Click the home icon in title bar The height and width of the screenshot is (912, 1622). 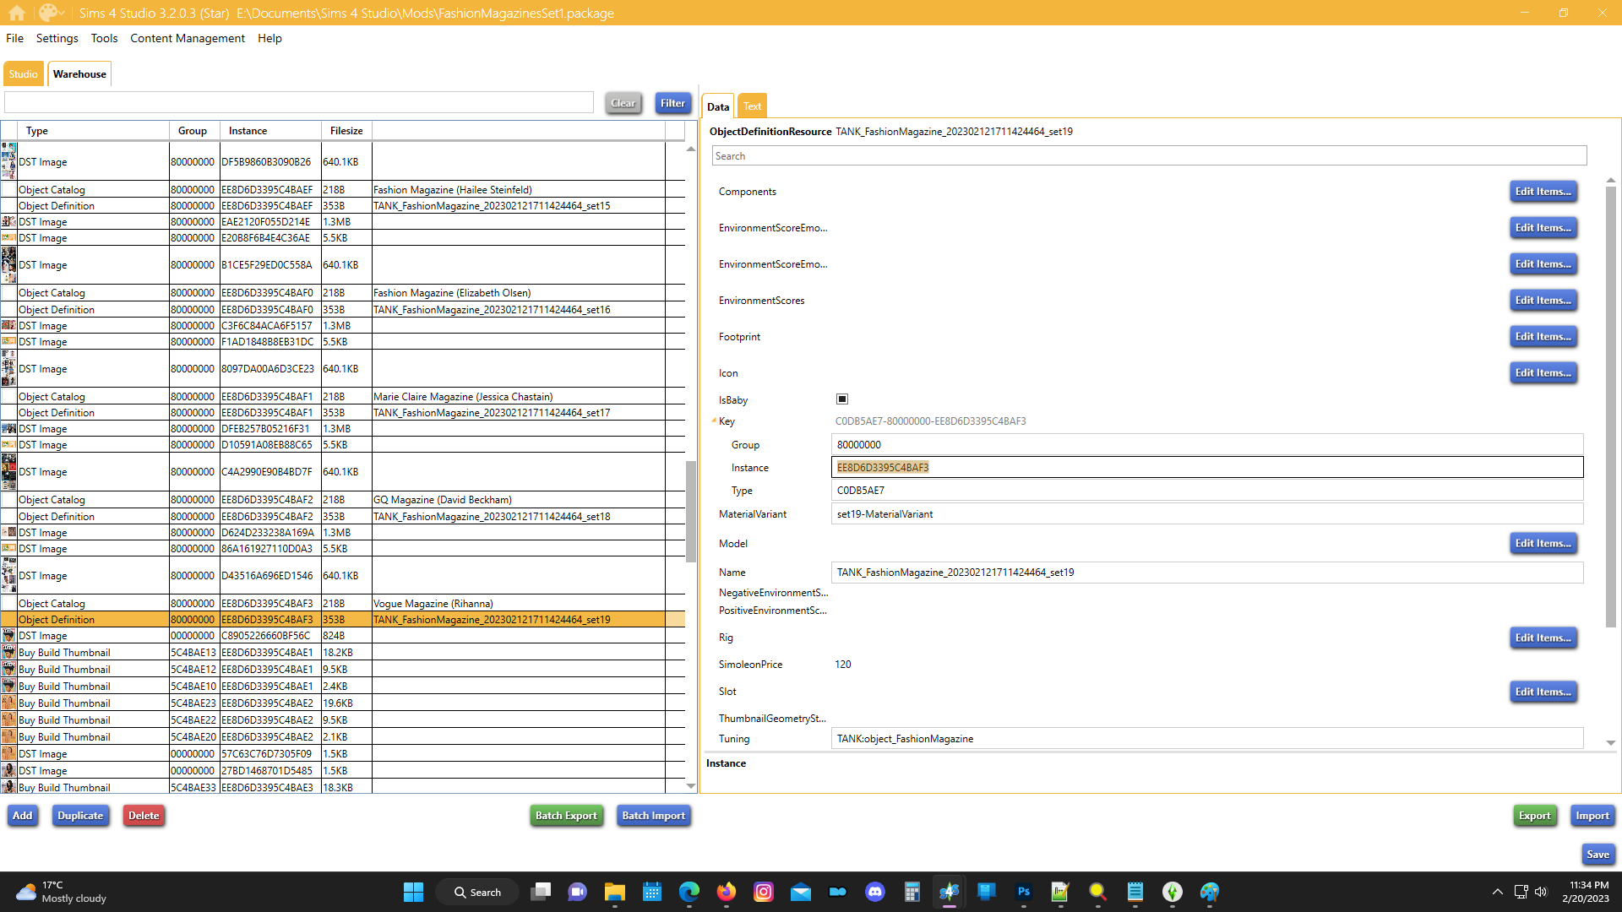[17, 13]
